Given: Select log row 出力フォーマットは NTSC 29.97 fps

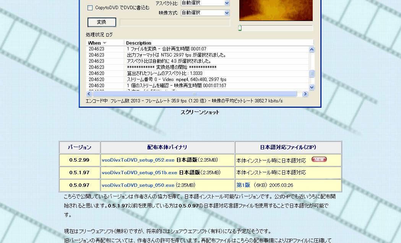Looking at the screenshot, I should [197, 55].
